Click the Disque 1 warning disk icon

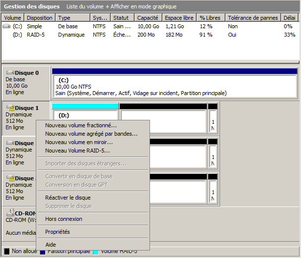(x=10, y=107)
